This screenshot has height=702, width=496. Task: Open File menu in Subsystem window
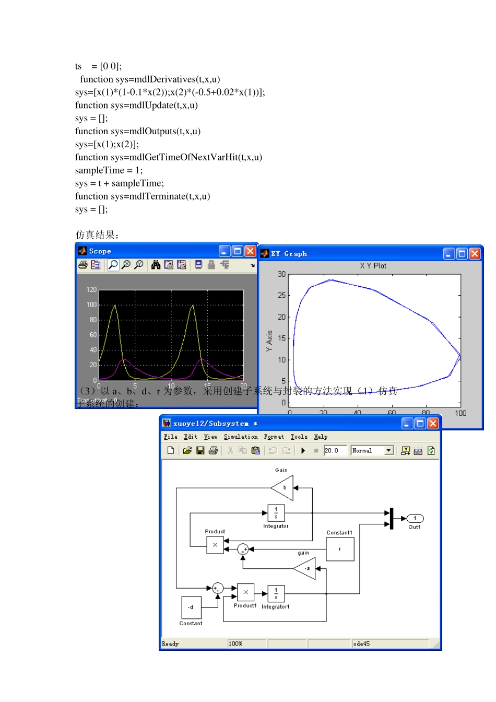(171, 437)
